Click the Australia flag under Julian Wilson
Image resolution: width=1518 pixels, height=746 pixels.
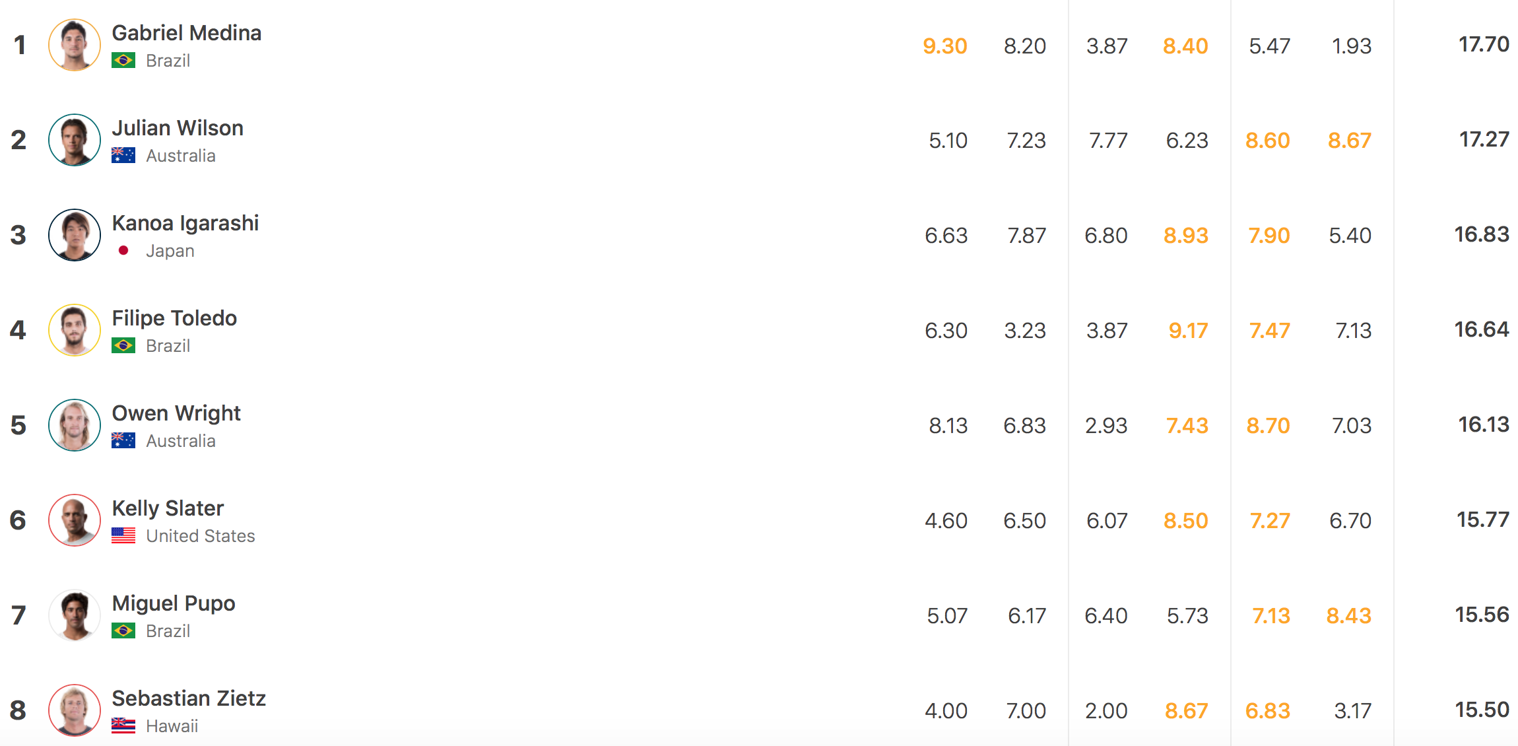(x=123, y=156)
